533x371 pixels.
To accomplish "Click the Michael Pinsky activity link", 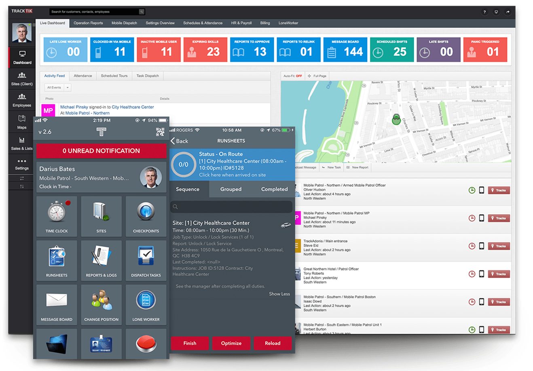I will 74,107.
